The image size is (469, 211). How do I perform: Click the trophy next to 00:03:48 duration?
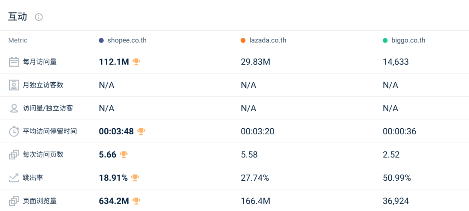(141, 131)
